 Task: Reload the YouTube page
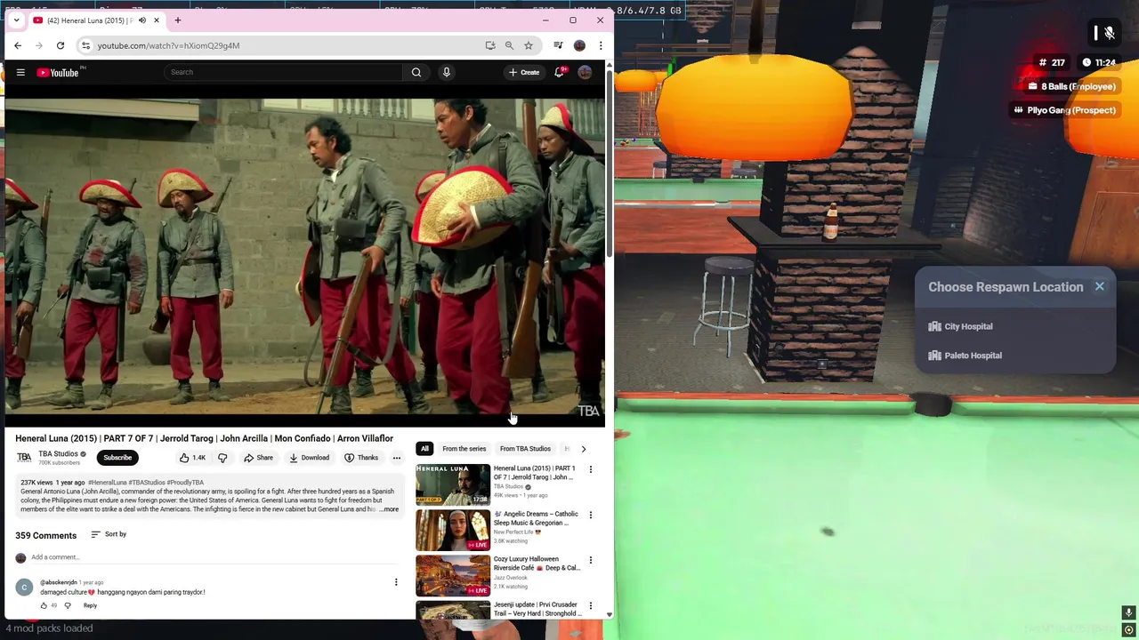click(61, 45)
